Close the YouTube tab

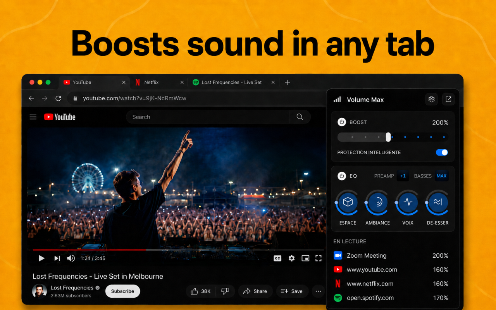tap(124, 83)
